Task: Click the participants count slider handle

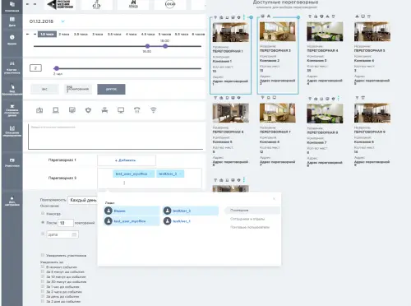Action: click(x=57, y=68)
